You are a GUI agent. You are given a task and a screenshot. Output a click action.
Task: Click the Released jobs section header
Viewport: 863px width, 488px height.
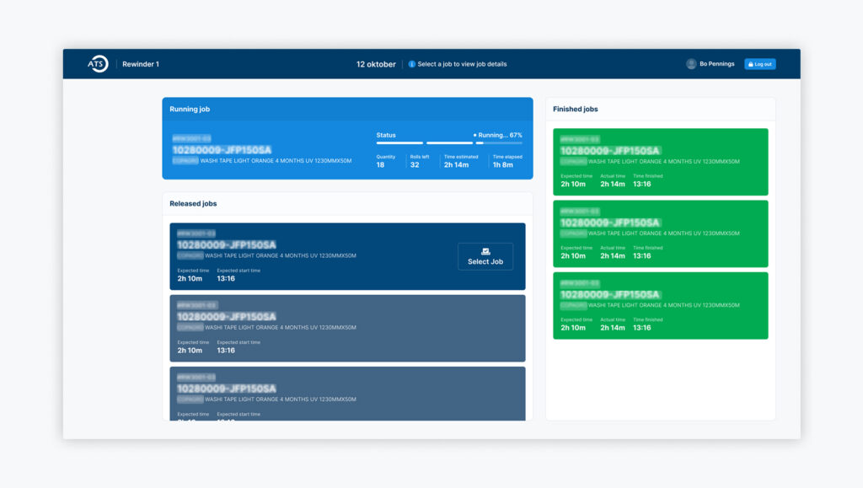click(193, 204)
